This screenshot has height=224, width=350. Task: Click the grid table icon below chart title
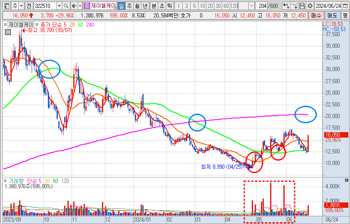(x=8, y=32)
